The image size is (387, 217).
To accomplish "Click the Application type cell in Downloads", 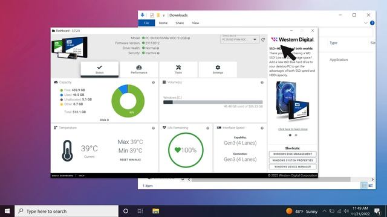I will (339, 60).
